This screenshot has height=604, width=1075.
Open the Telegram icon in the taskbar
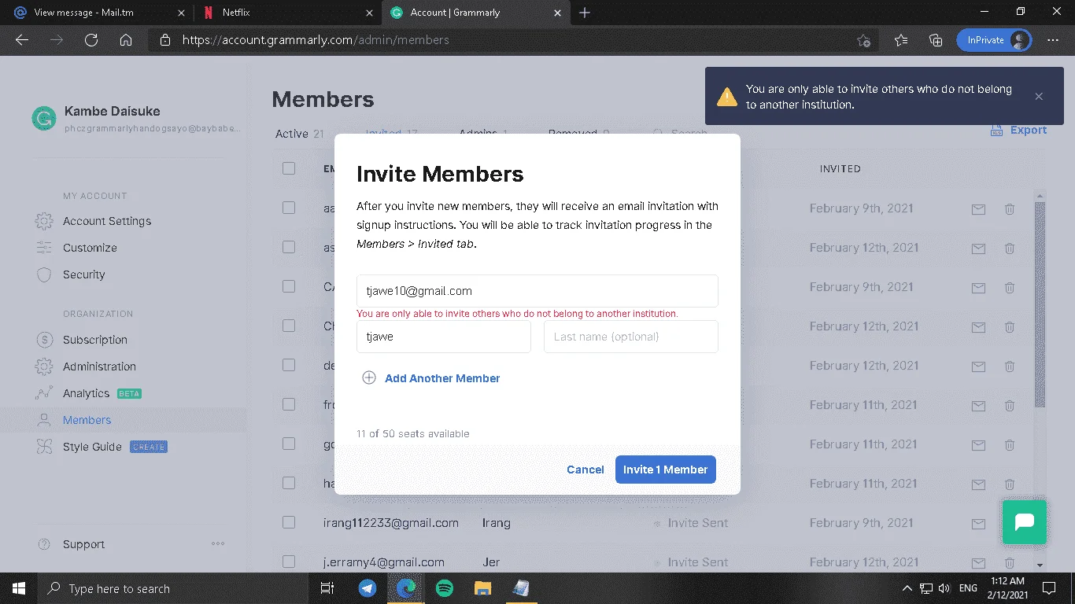click(368, 588)
